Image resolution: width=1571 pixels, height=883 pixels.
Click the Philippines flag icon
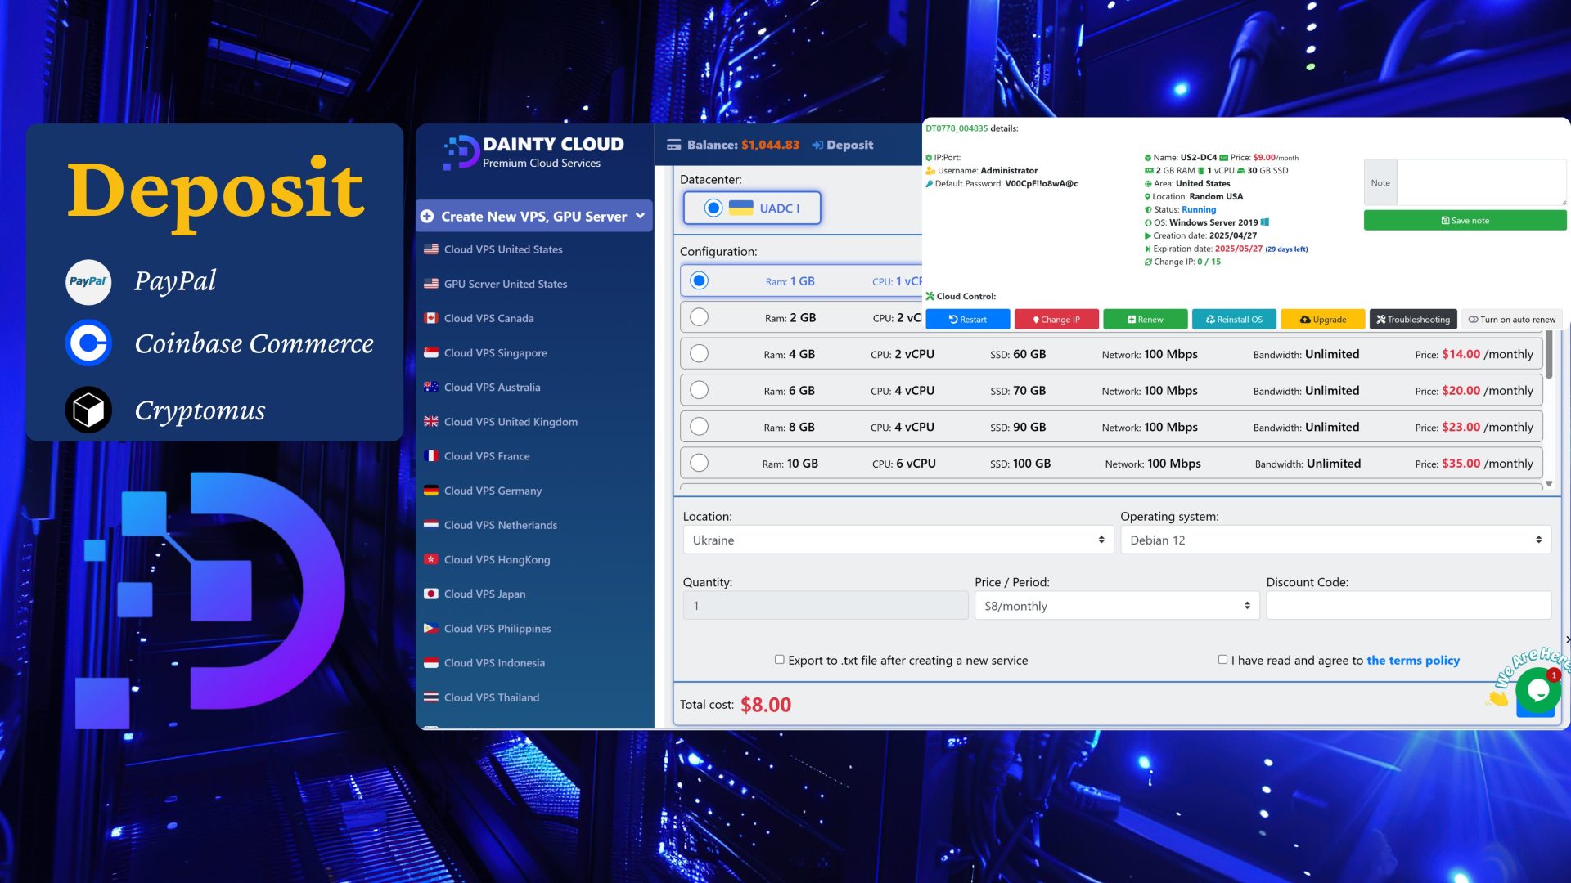(431, 628)
